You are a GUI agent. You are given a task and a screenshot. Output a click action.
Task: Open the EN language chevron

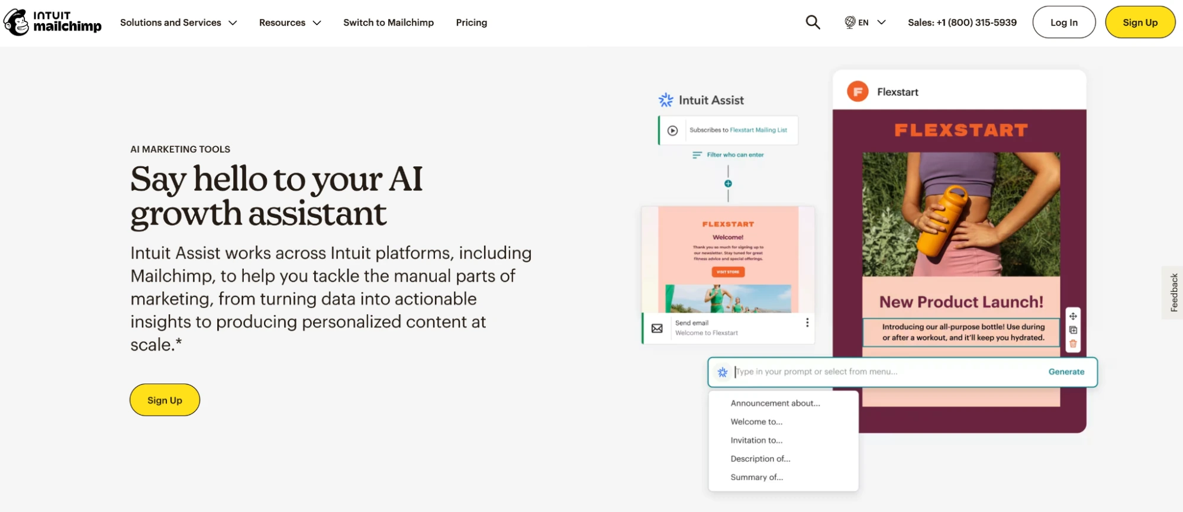[881, 22]
